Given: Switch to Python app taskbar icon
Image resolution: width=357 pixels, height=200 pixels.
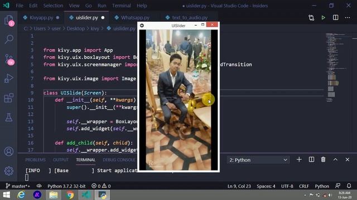Looking at the screenshot, I should tap(102, 195).
